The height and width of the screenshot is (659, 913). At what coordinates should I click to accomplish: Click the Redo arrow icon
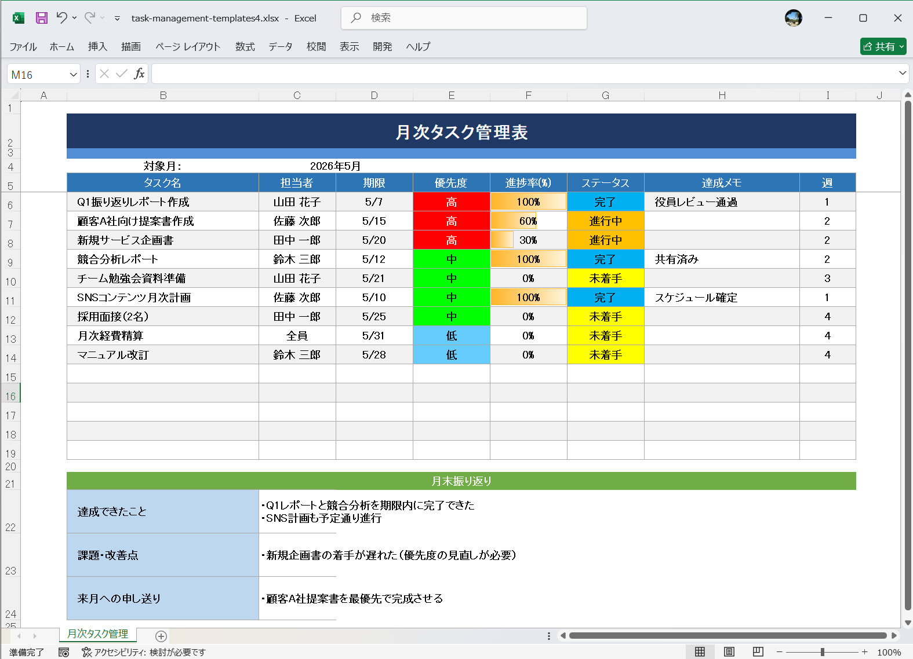(x=89, y=18)
